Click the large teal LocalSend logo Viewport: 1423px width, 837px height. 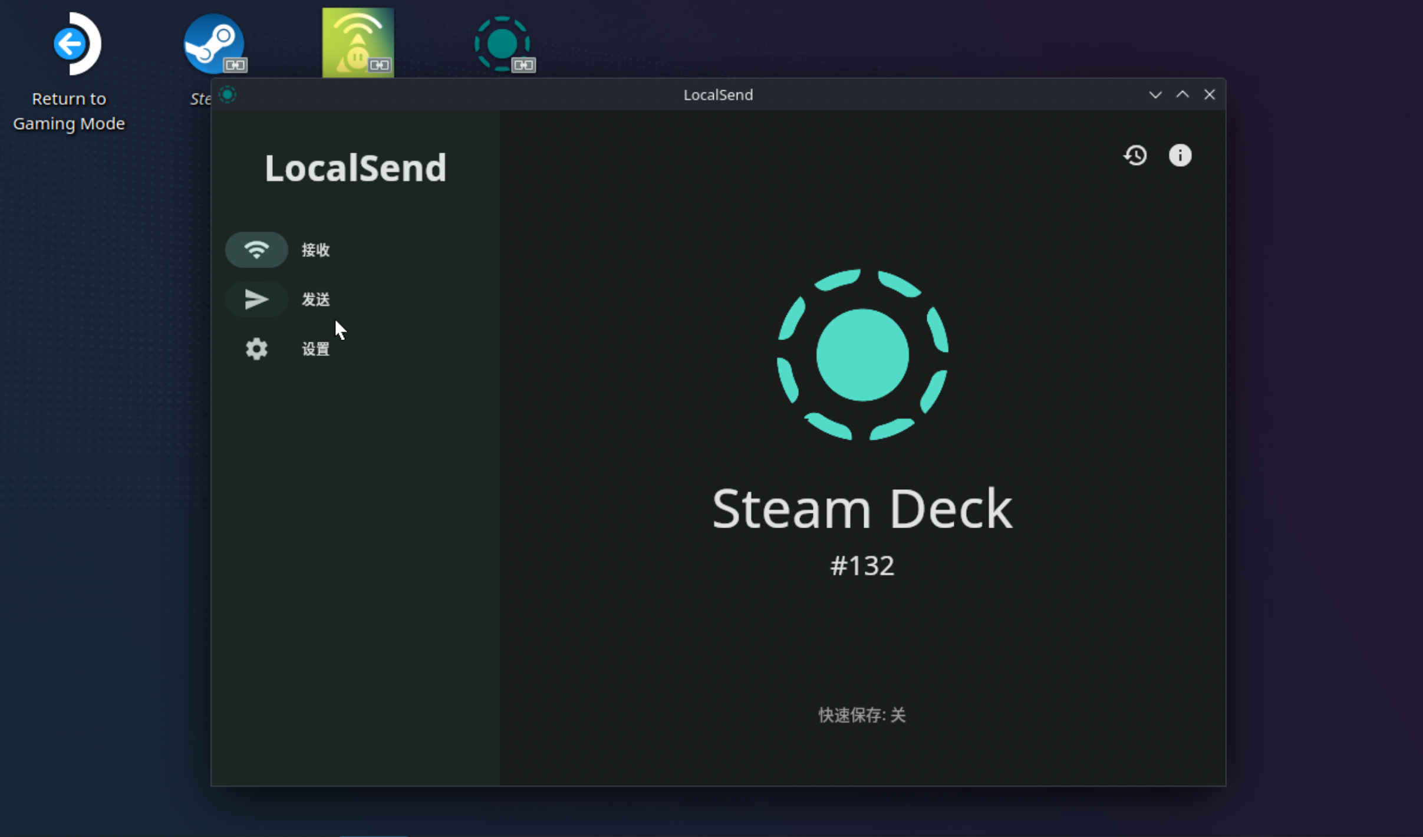[862, 354]
